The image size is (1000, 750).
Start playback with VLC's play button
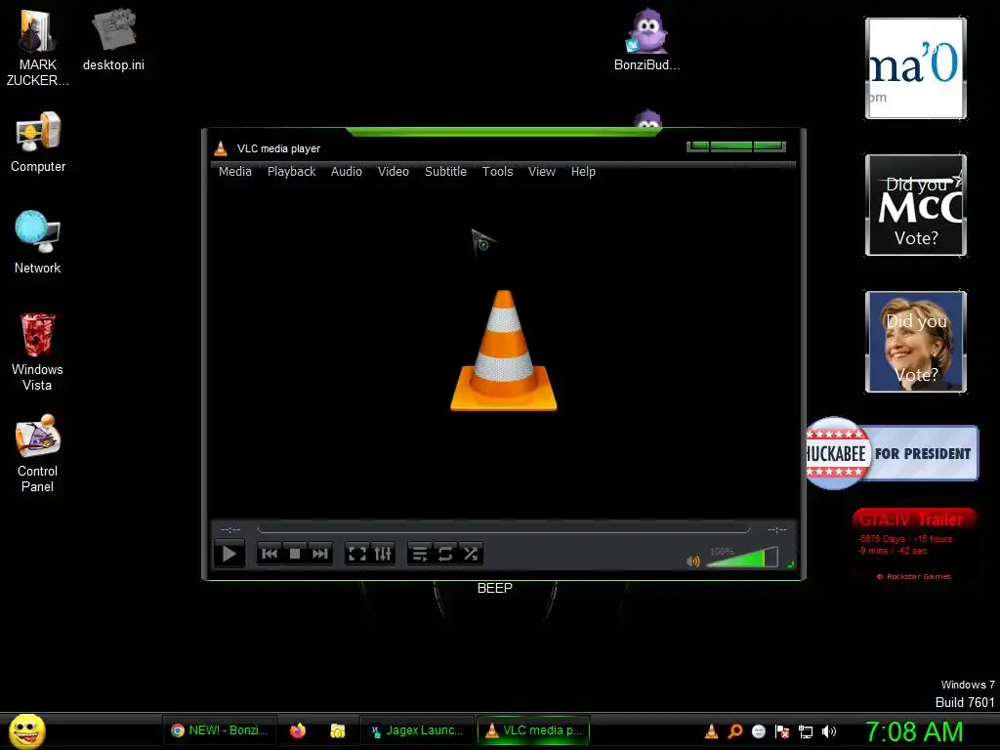coord(229,554)
